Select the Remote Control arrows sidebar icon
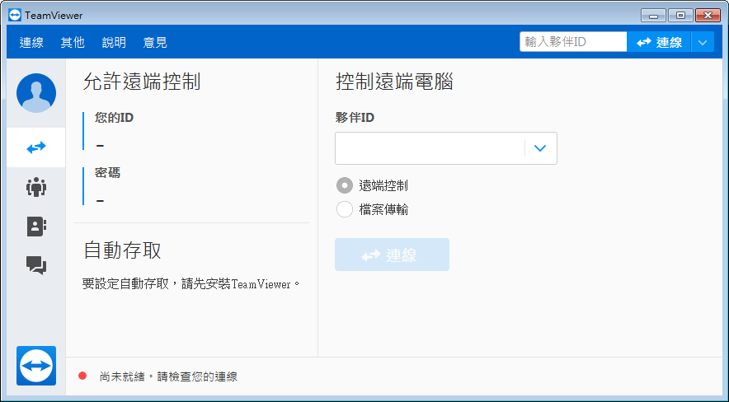 coord(36,147)
